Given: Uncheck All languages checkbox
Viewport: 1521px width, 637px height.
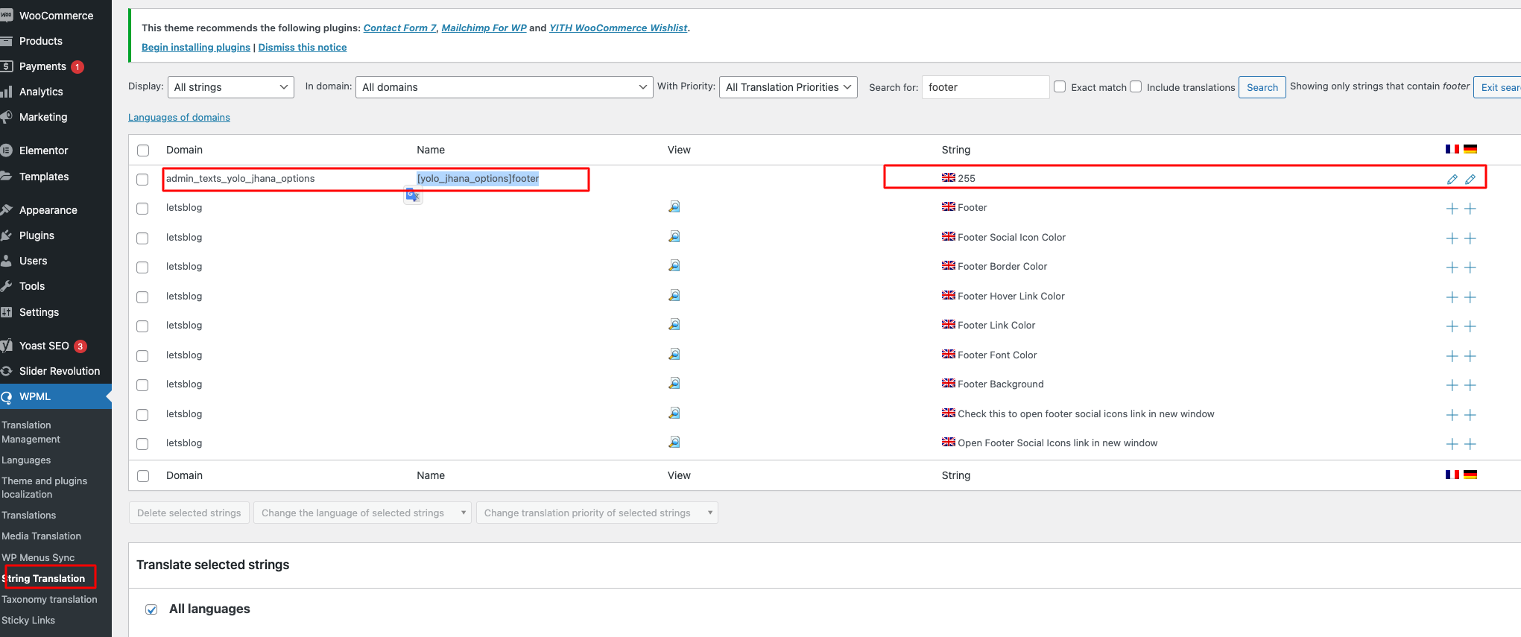Looking at the screenshot, I should 151,609.
